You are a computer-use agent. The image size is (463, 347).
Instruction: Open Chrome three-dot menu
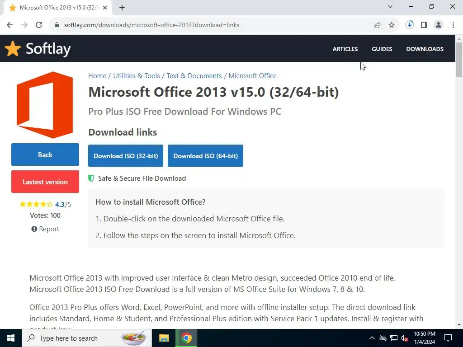click(x=453, y=25)
